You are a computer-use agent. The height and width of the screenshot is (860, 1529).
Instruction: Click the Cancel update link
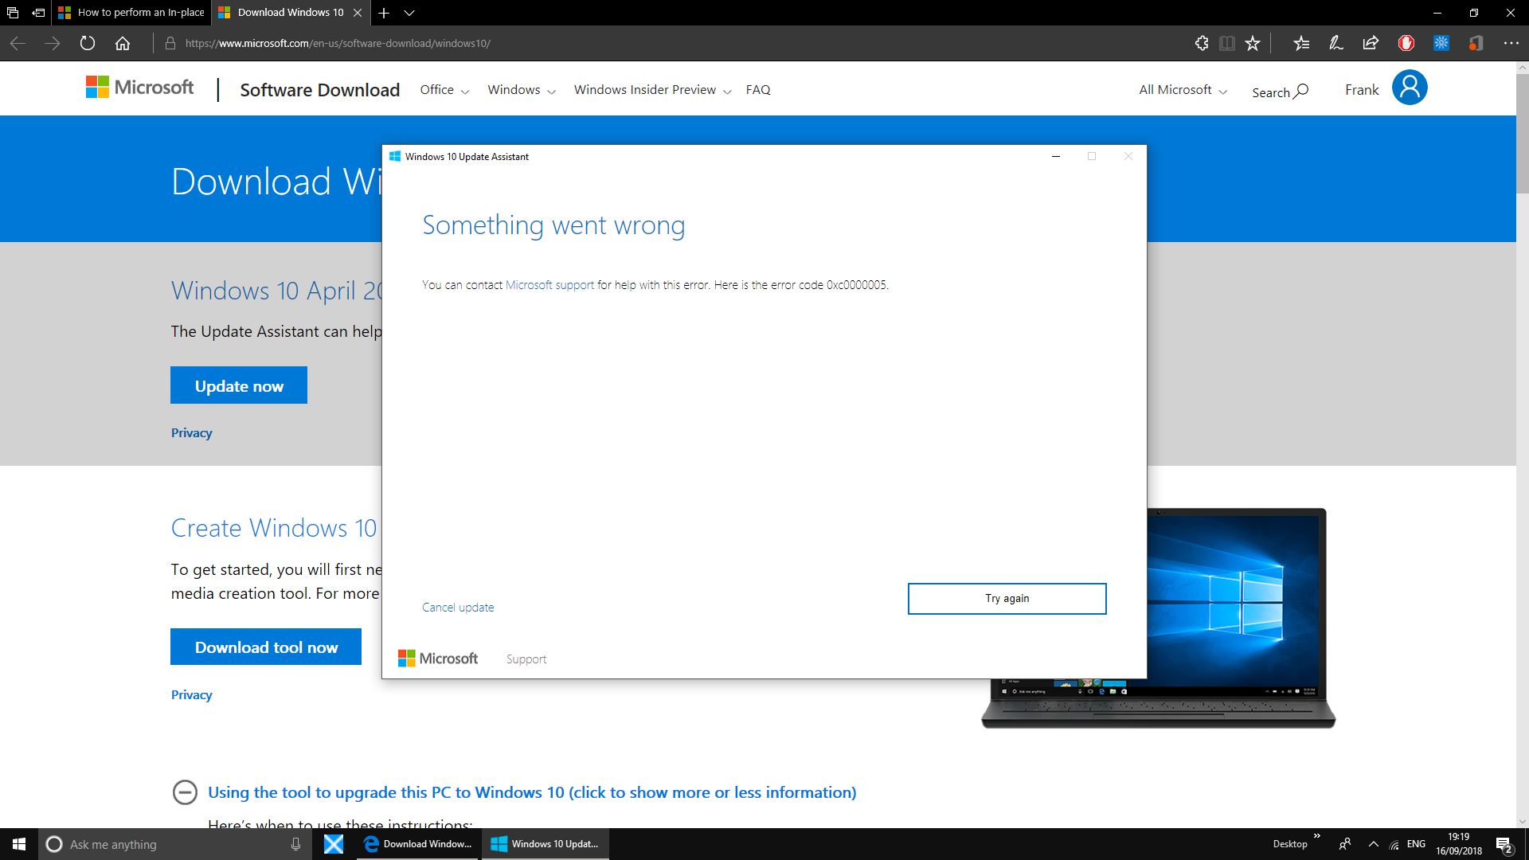click(457, 607)
